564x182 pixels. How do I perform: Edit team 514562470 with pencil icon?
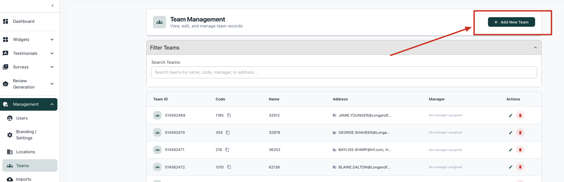tap(511, 132)
